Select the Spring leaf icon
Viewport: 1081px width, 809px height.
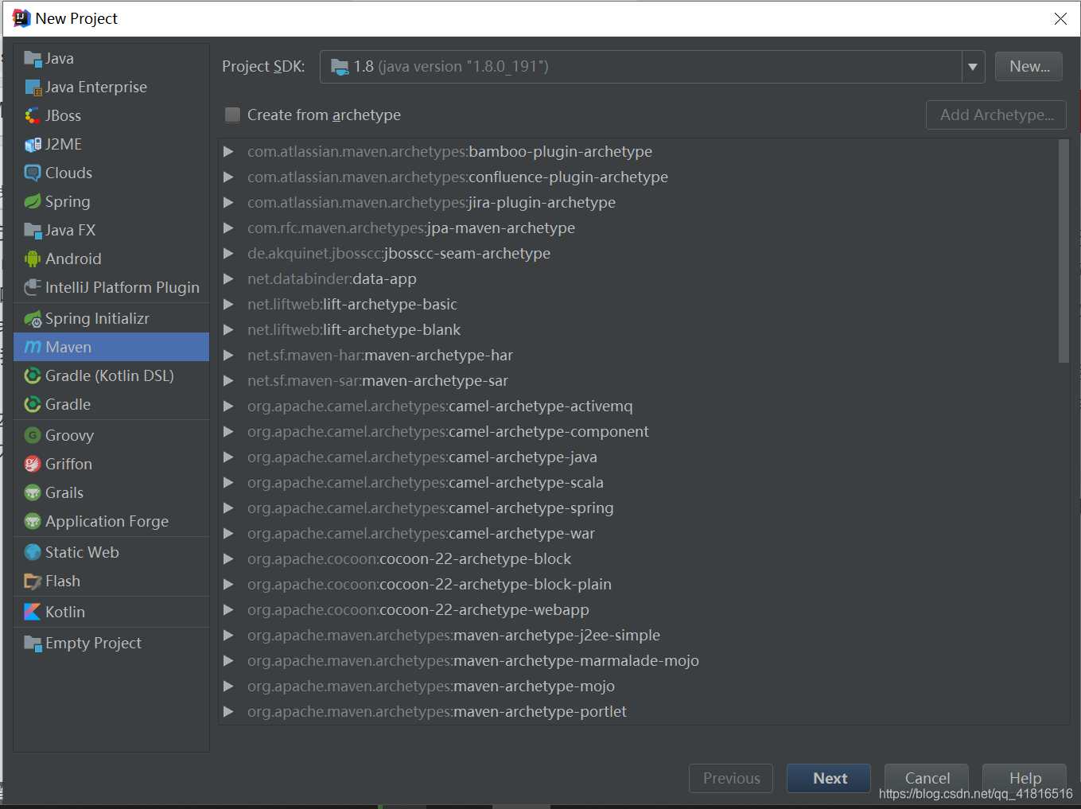pyautogui.click(x=33, y=201)
